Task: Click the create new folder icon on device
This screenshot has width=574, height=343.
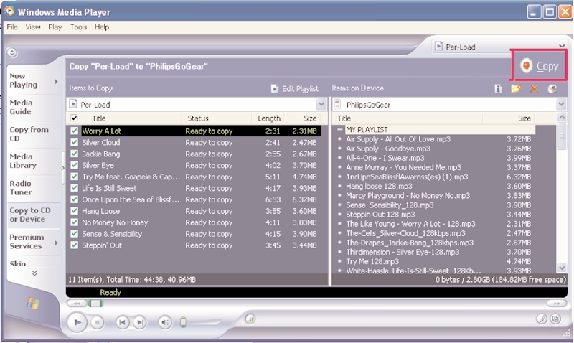Action: click(516, 88)
